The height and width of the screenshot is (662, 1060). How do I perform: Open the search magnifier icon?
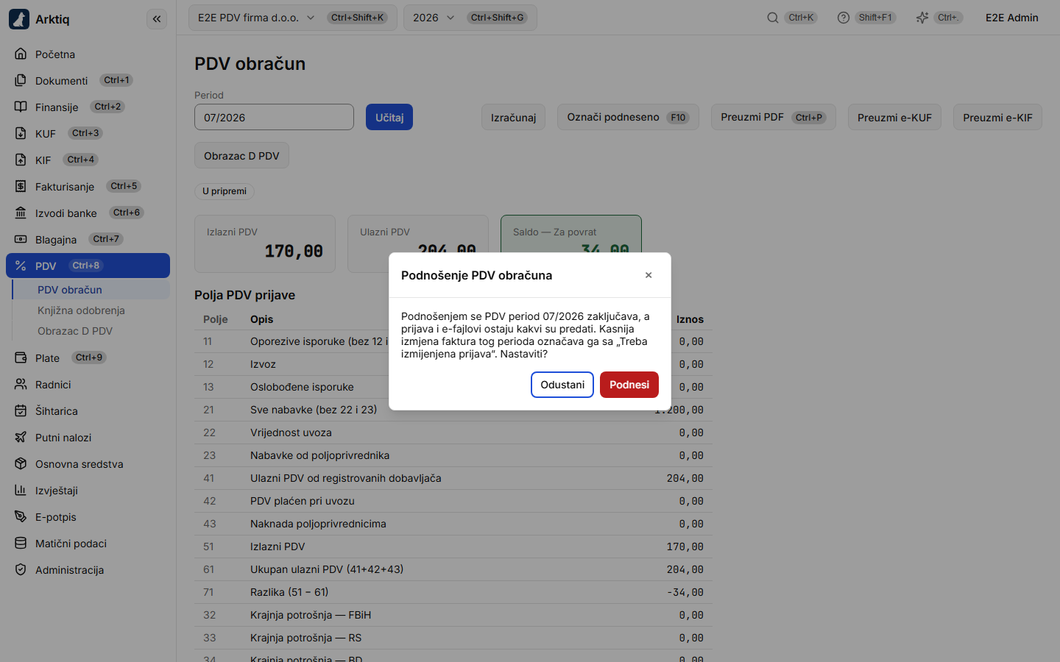(773, 18)
